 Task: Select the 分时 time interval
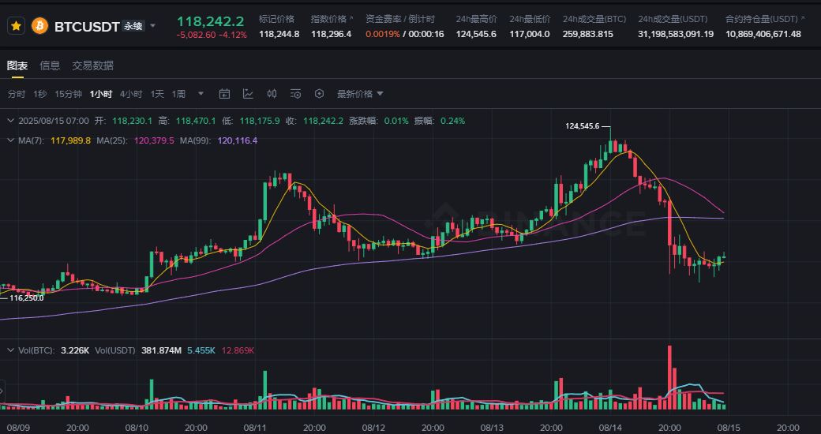click(x=17, y=94)
